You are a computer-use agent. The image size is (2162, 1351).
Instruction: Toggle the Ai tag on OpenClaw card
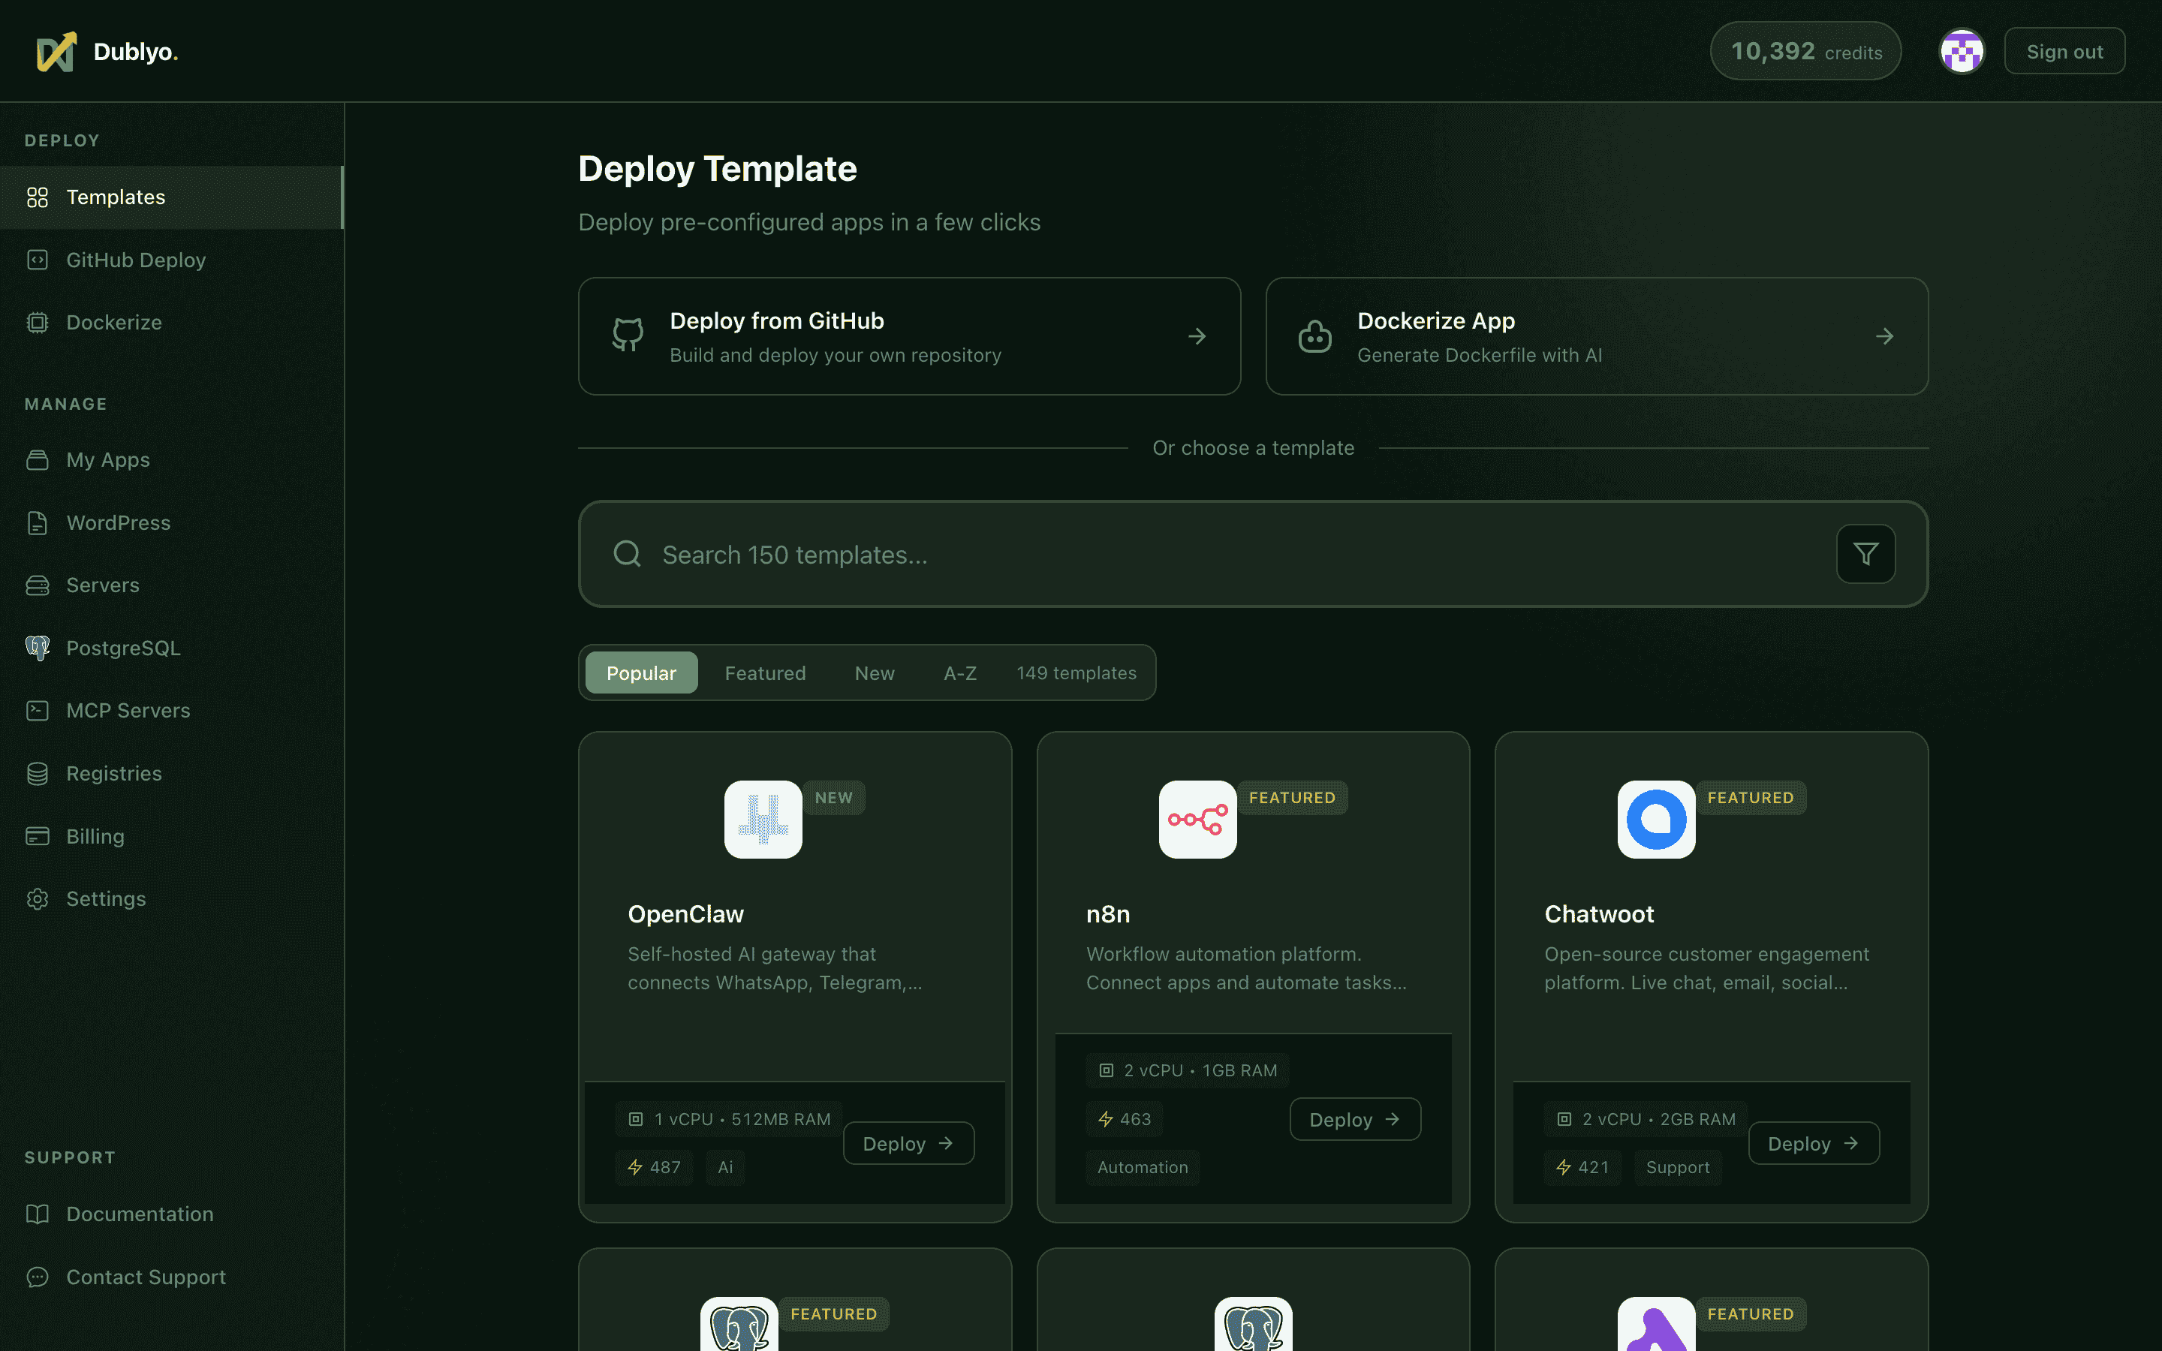coord(724,1167)
